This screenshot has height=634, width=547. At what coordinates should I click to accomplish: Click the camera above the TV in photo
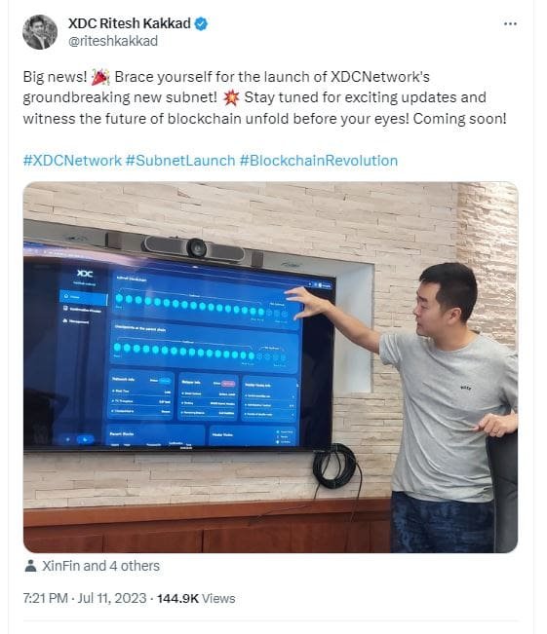(197, 247)
